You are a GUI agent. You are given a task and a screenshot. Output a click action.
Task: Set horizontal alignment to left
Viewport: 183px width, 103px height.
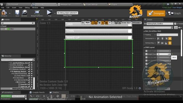coord(158,39)
